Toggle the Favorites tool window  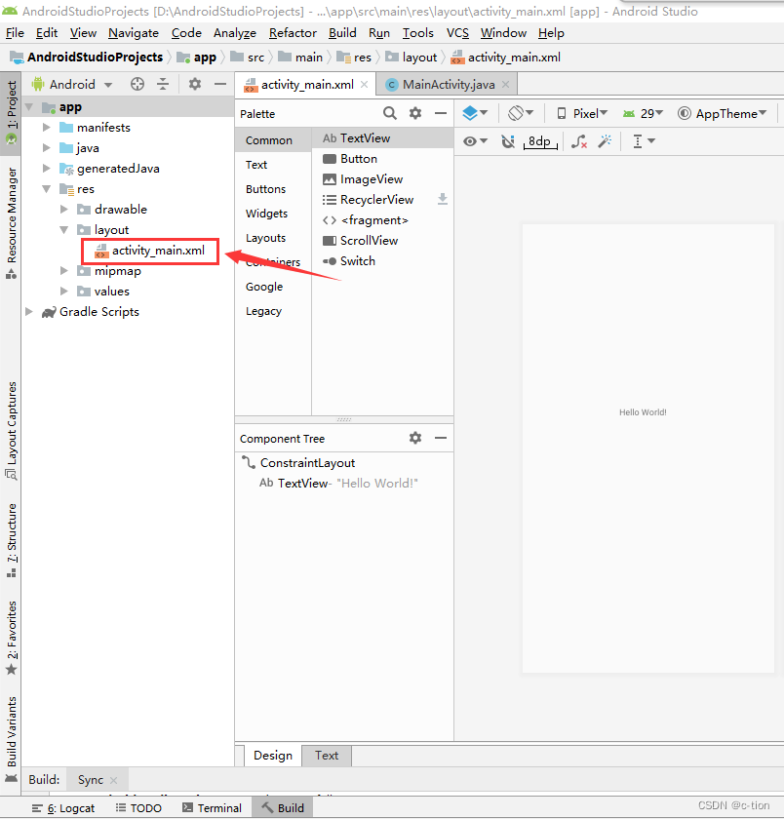click(x=11, y=638)
